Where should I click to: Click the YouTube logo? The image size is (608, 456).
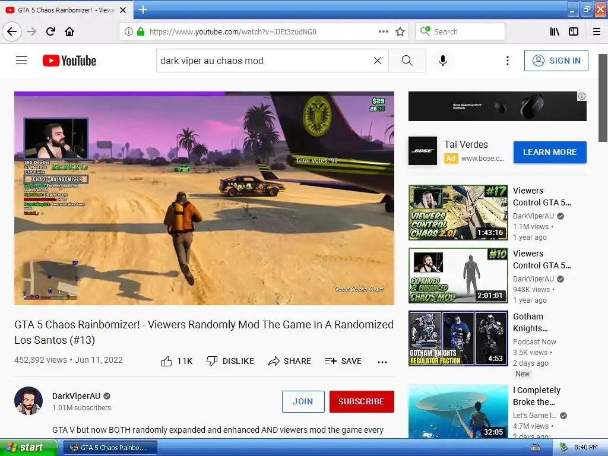(x=69, y=61)
